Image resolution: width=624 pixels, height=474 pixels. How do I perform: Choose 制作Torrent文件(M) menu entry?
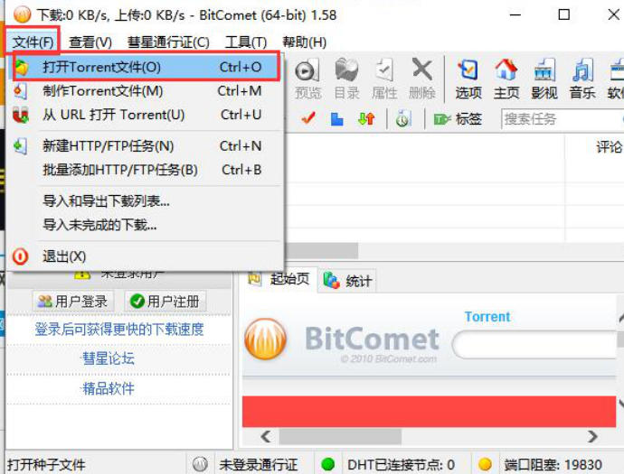coord(146,91)
